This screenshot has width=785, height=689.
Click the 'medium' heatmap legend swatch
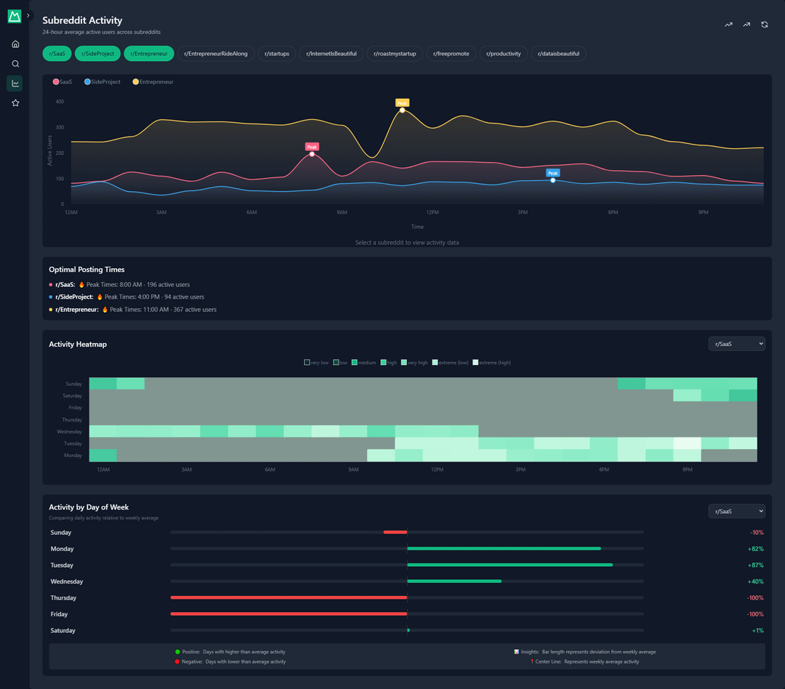click(355, 363)
